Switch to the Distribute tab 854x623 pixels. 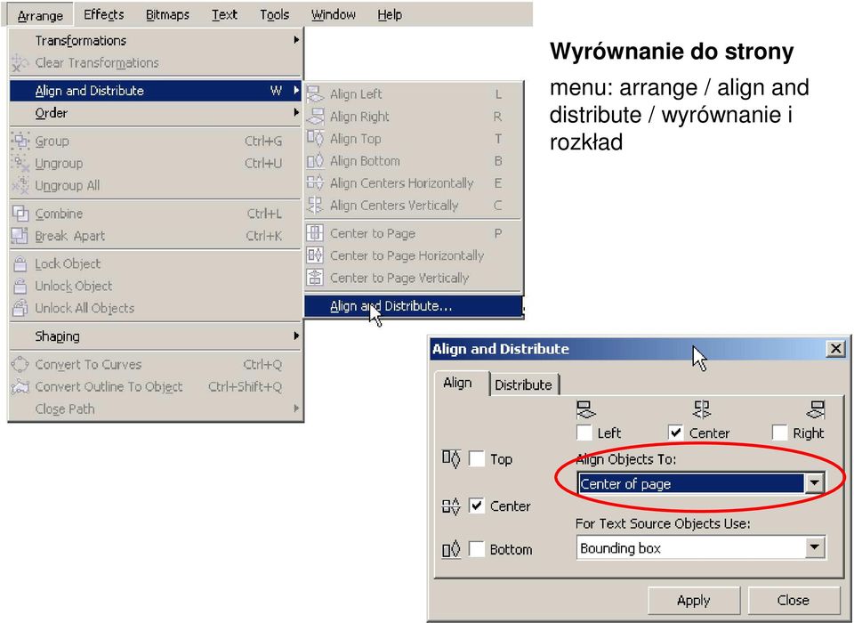click(x=523, y=384)
